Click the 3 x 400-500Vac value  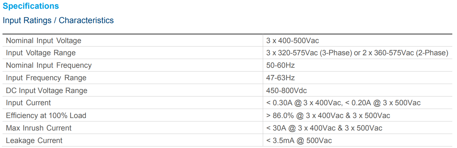coord(292,41)
